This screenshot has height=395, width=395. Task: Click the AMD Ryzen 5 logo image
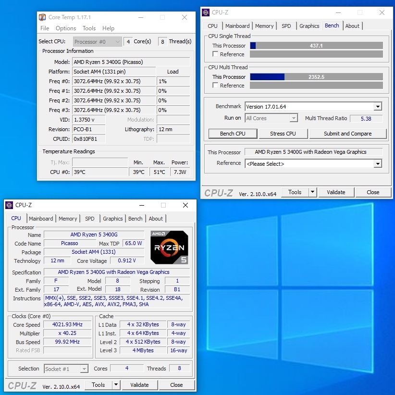tap(169, 247)
